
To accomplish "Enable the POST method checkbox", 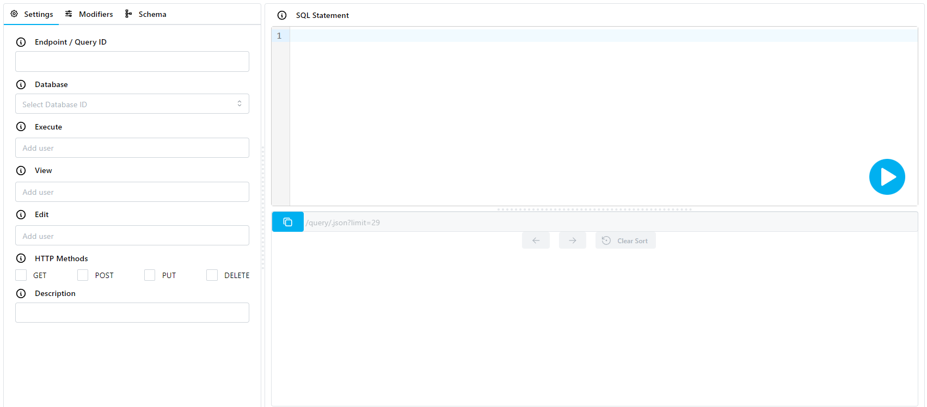I will [x=83, y=275].
